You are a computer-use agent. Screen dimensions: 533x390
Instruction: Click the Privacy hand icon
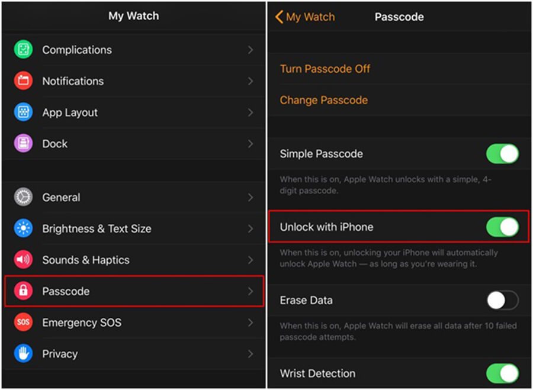coord(23,353)
